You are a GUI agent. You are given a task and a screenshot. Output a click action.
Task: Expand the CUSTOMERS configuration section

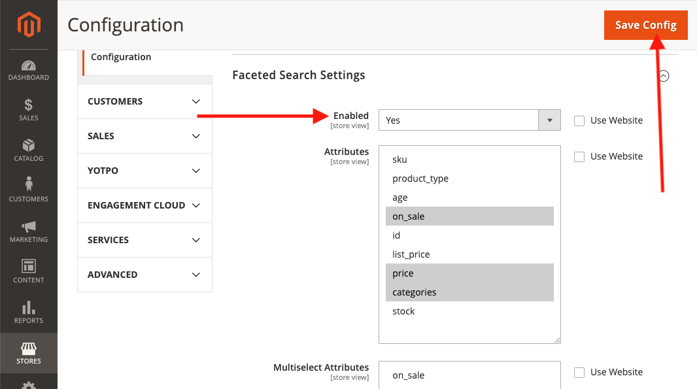144,101
